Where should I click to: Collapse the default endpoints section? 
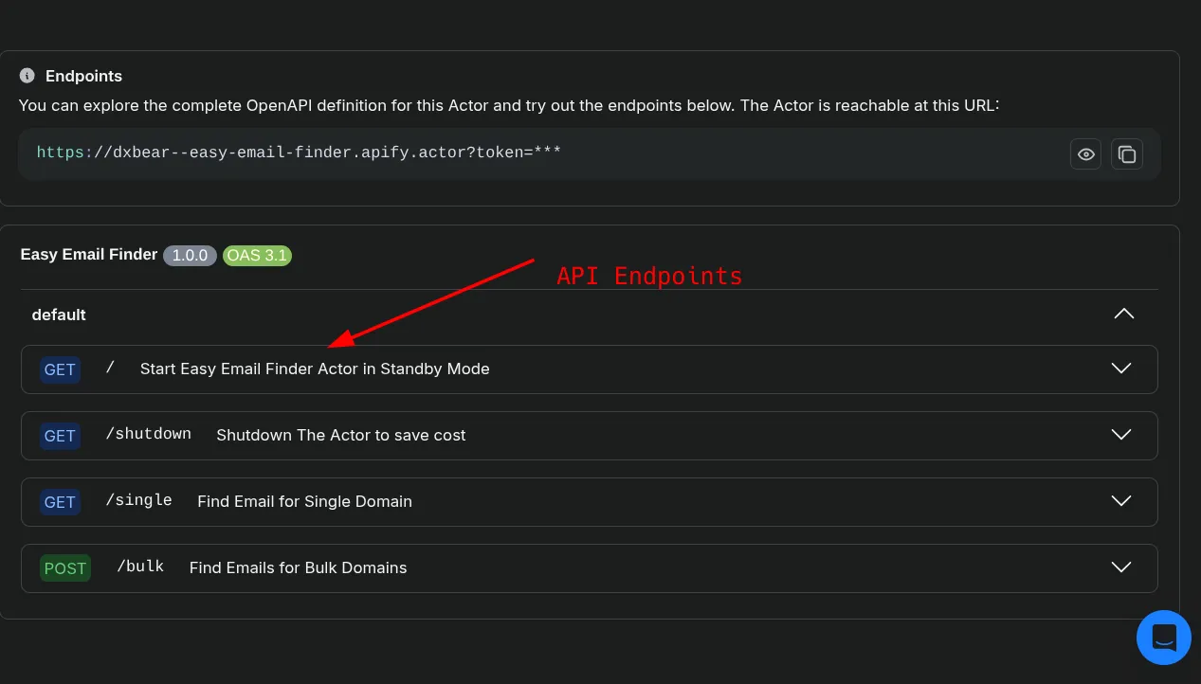pyautogui.click(x=1123, y=314)
